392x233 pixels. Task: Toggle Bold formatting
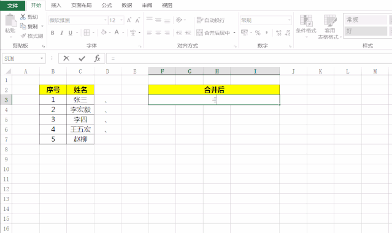point(53,32)
